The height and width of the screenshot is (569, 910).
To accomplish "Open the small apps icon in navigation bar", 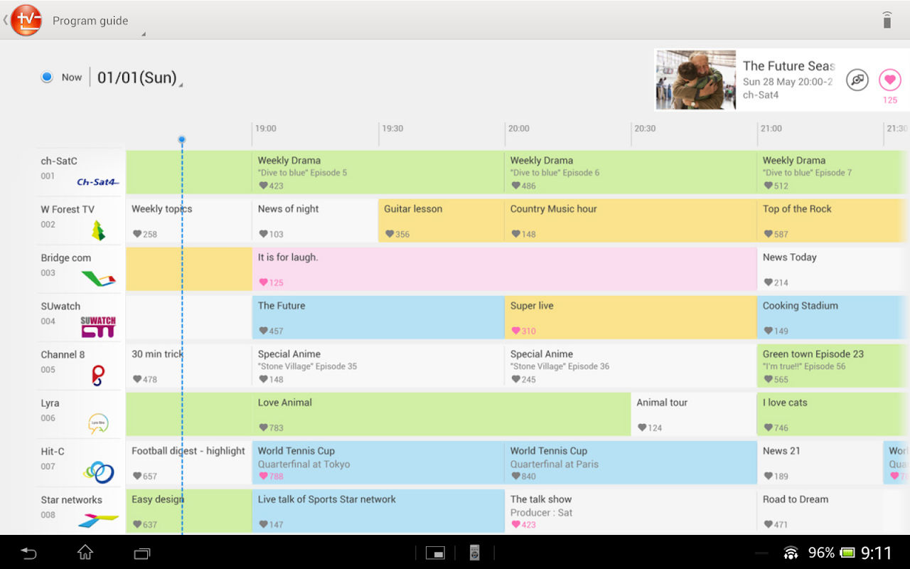I will (x=435, y=553).
